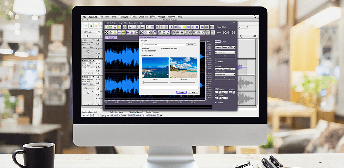Click the purple music note icon

coord(168,33)
